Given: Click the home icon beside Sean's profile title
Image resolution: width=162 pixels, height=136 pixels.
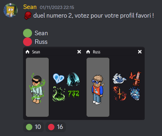Looking at the screenshot, I should (x=28, y=52).
